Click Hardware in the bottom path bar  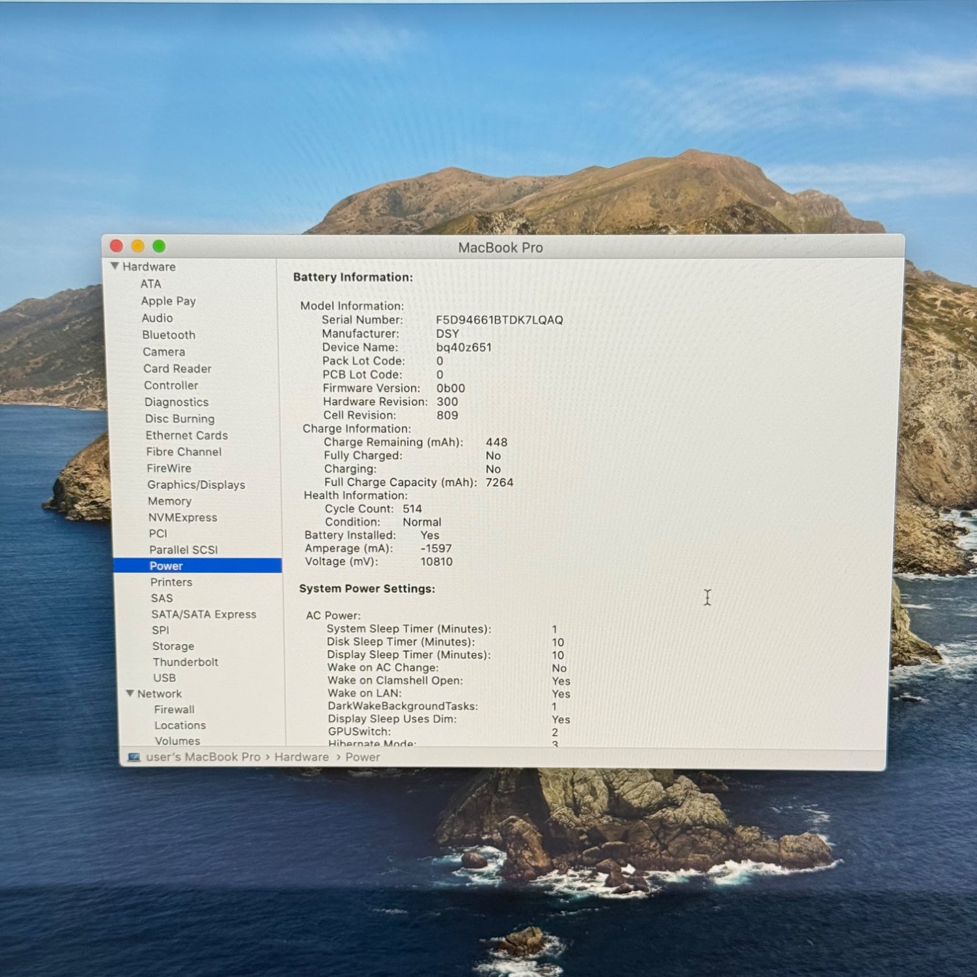point(302,757)
